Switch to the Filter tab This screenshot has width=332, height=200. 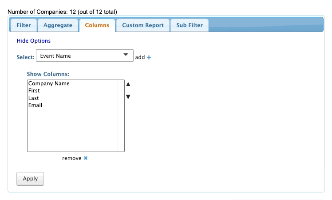[24, 25]
